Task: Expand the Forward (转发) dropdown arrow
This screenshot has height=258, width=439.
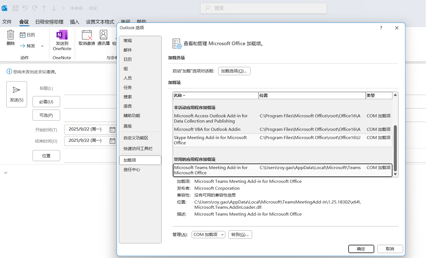Action: 42,46
